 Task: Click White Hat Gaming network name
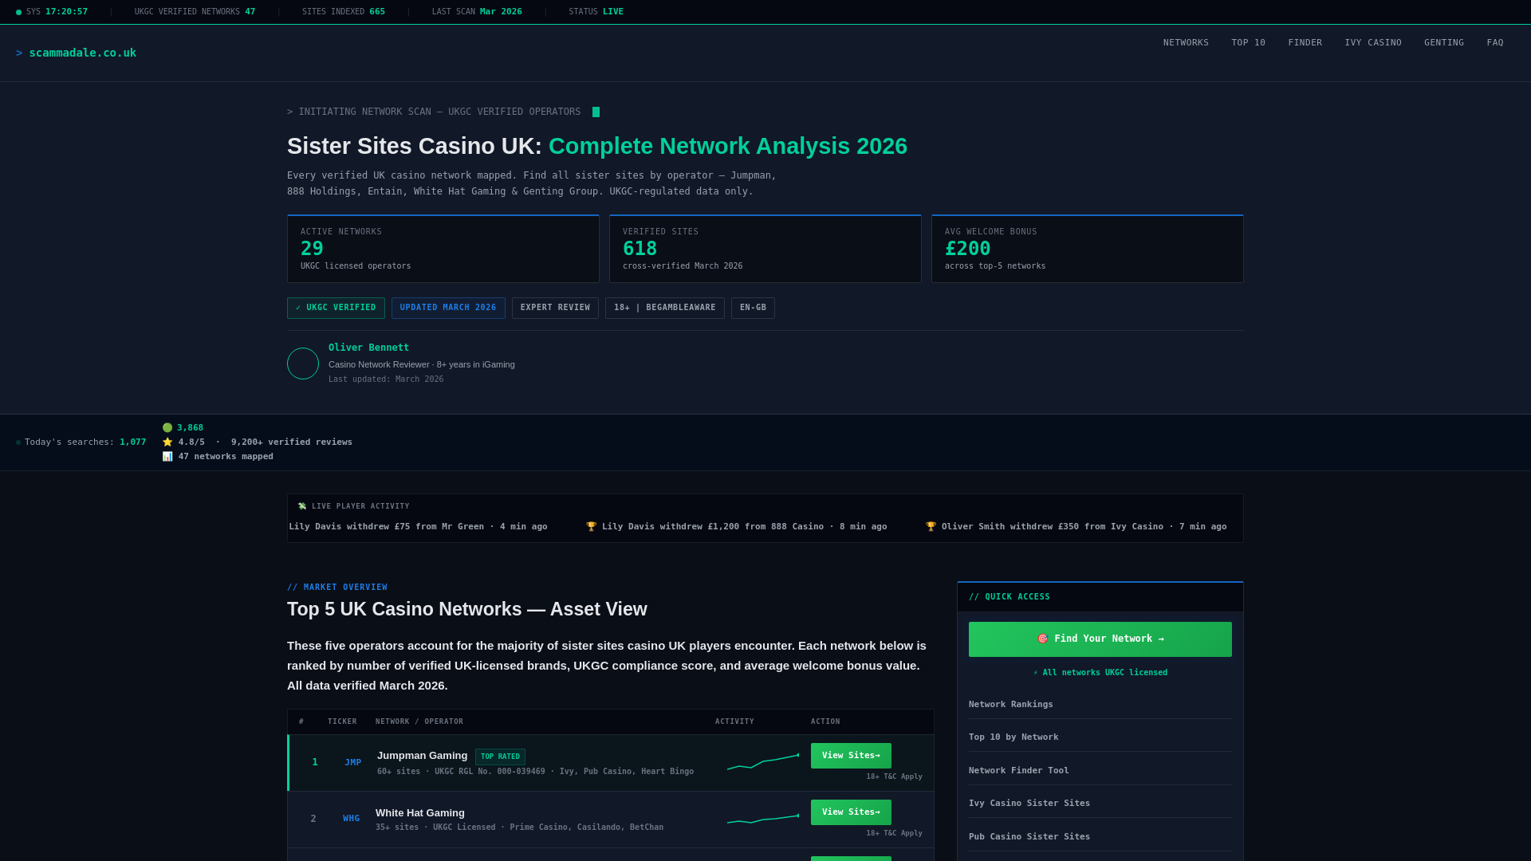tap(420, 813)
